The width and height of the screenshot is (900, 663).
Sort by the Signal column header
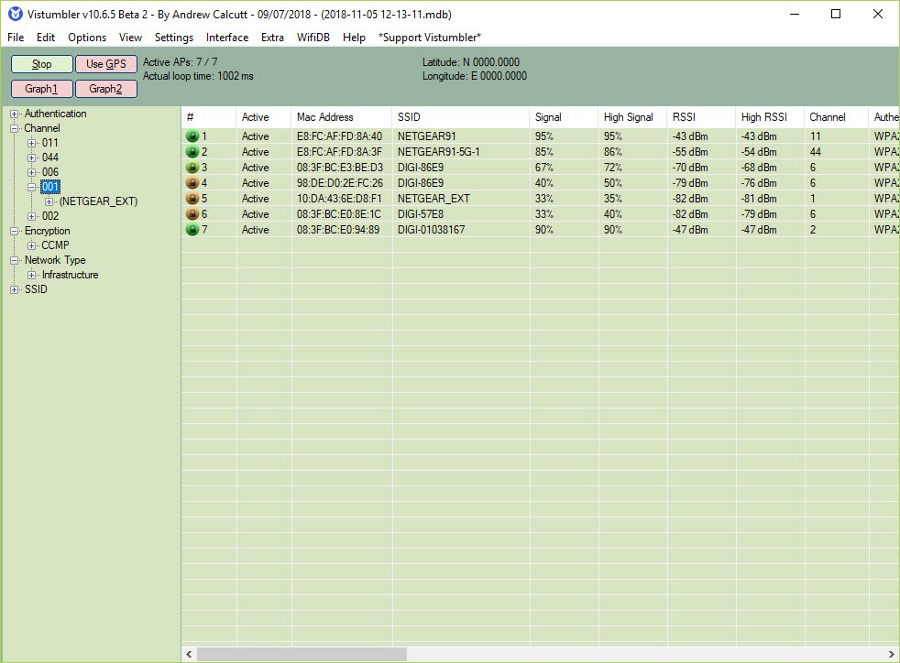564,117
